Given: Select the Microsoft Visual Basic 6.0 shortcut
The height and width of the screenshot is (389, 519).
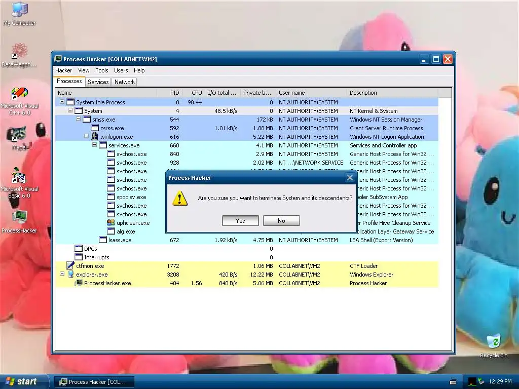Looking at the screenshot, I should click(x=20, y=183).
